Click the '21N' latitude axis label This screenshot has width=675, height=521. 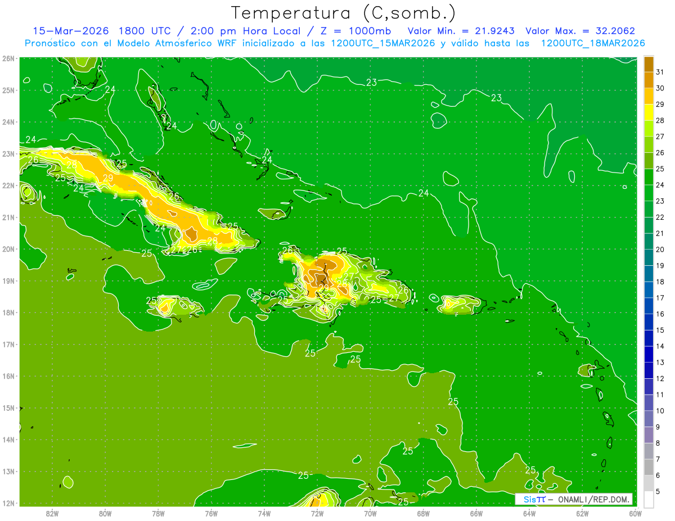tap(8, 218)
